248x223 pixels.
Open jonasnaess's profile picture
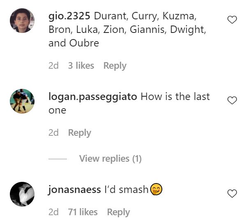click(22, 193)
